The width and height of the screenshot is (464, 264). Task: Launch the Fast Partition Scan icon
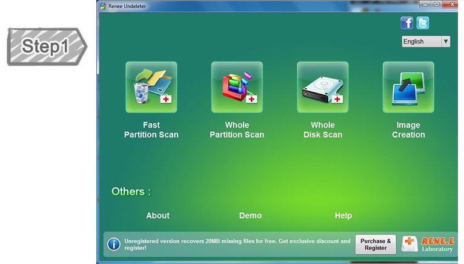151,88
